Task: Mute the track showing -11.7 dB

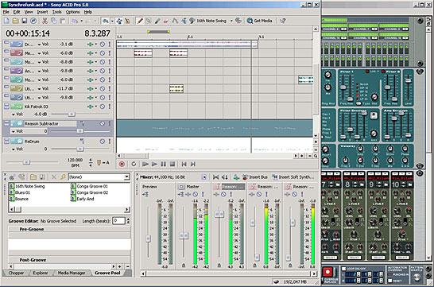Action: 103,88
